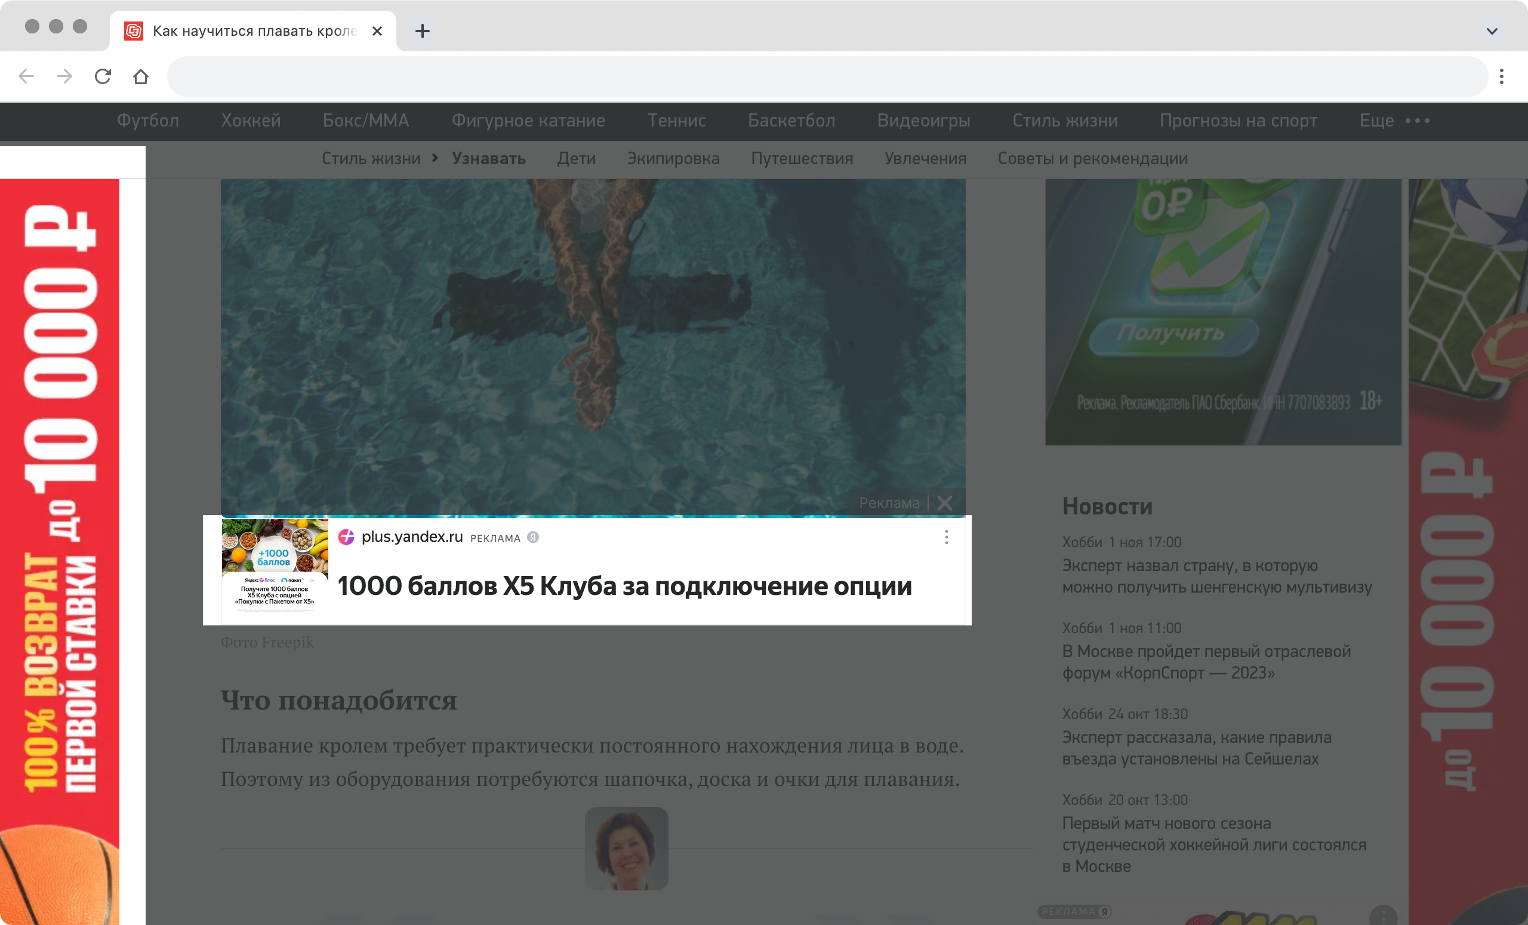Click the 'Хобби' tag dated 1 ноя 17:00

[1082, 542]
